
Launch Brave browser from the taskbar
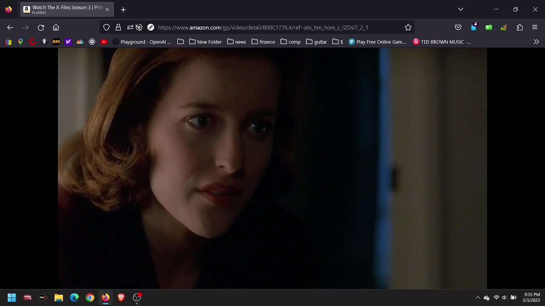pyautogui.click(x=121, y=297)
